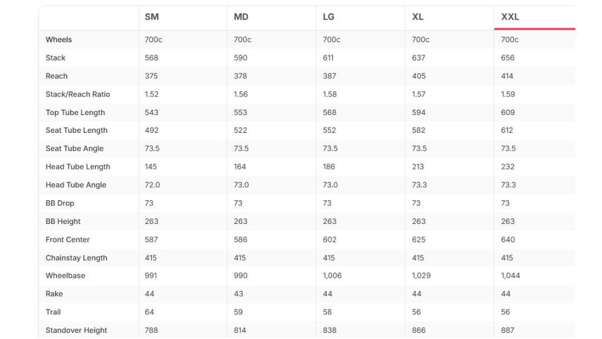Select the MD size column header
The height and width of the screenshot is (339, 602).
click(241, 17)
